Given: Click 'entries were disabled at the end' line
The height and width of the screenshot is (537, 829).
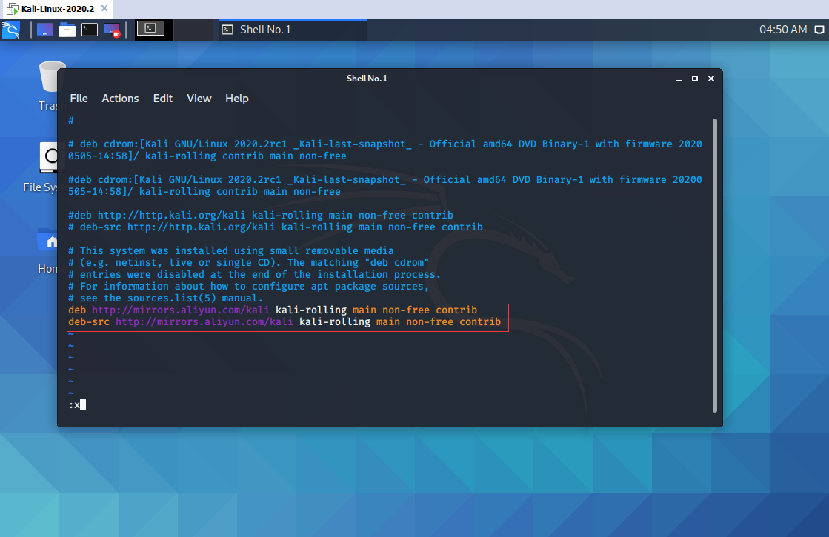Looking at the screenshot, I should tap(254, 275).
